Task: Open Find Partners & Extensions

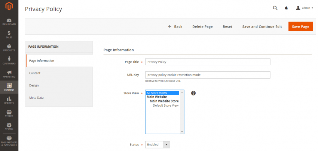Action: [9, 141]
